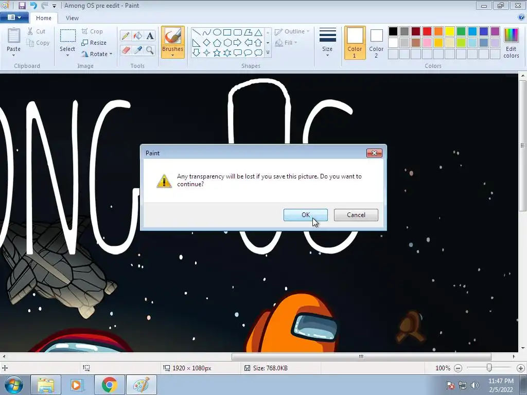This screenshot has width=527, height=395.
Task: Click the Save icon in quick access toolbar
Action: [x=22, y=5]
